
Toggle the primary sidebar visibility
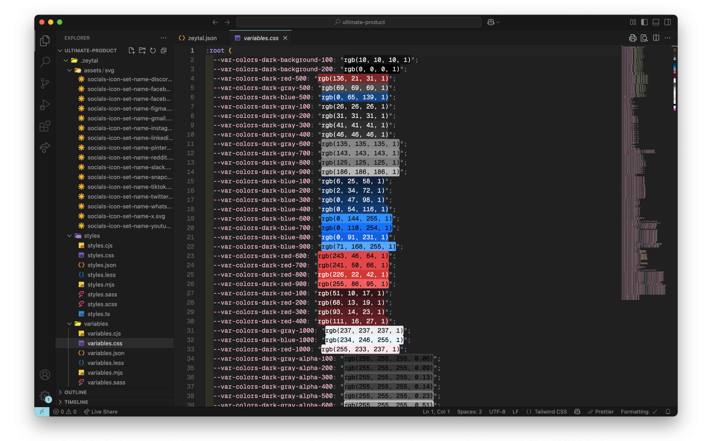(644, 22)
